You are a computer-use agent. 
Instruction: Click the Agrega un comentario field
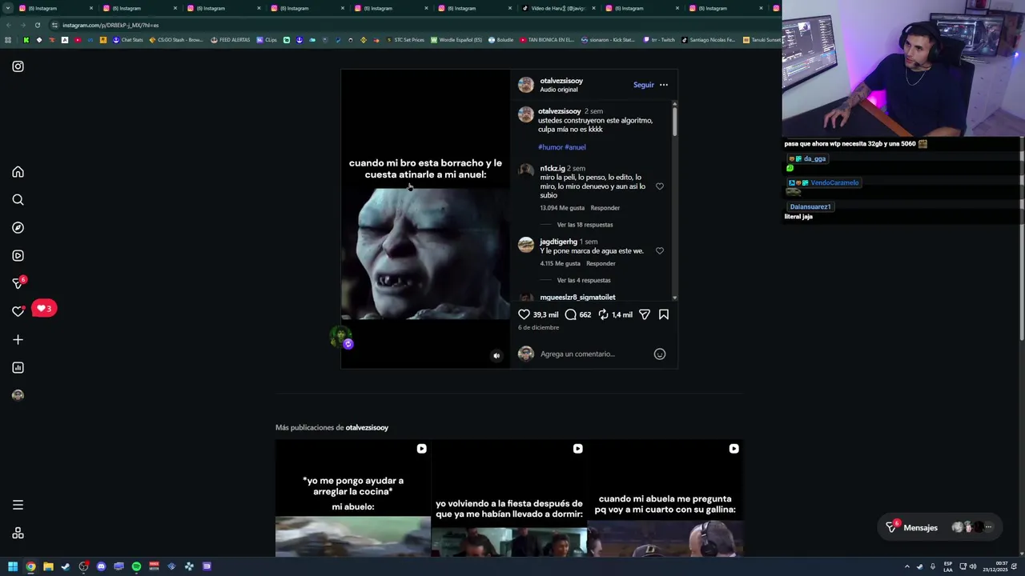pos(593,354)
